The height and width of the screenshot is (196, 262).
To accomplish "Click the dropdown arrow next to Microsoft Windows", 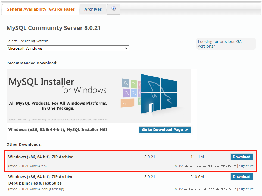I will point(126,48).
